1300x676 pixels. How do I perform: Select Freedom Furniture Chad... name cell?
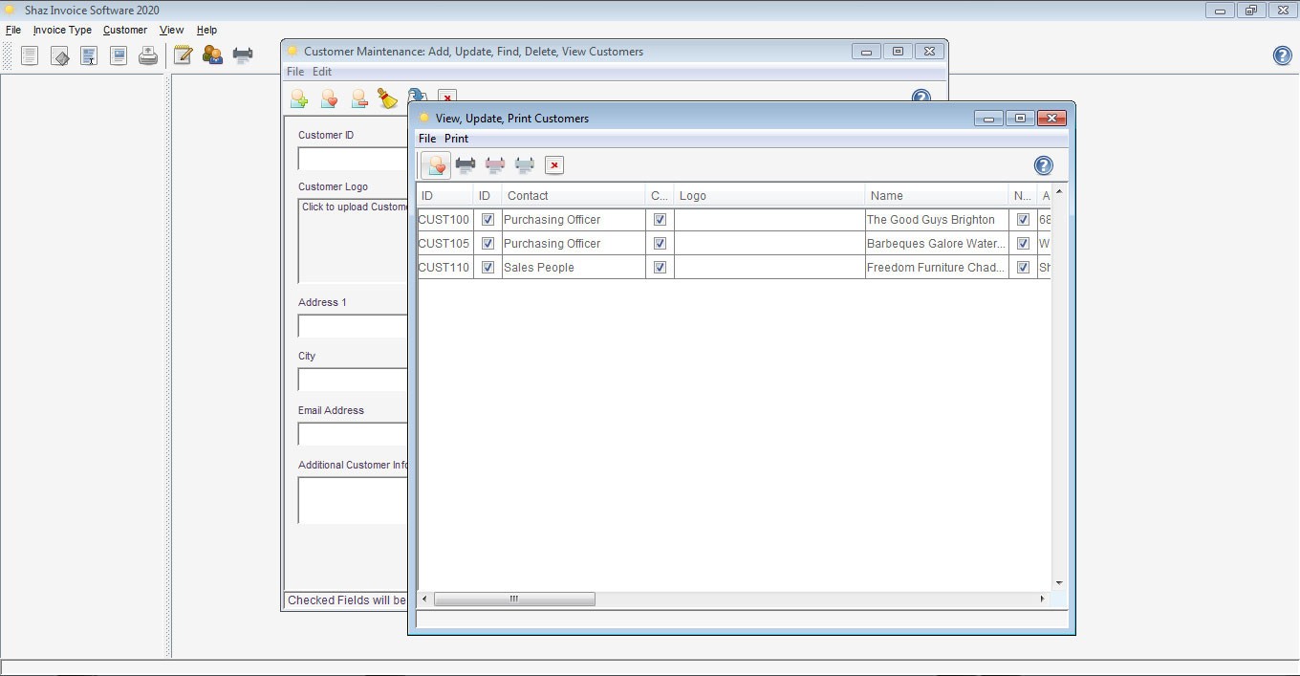point(937,267)
